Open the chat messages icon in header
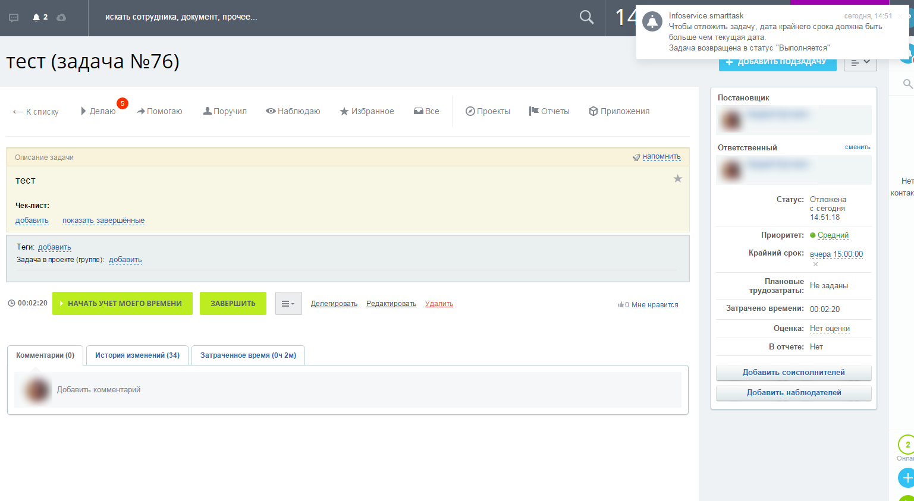 click(x=14, y=18)
